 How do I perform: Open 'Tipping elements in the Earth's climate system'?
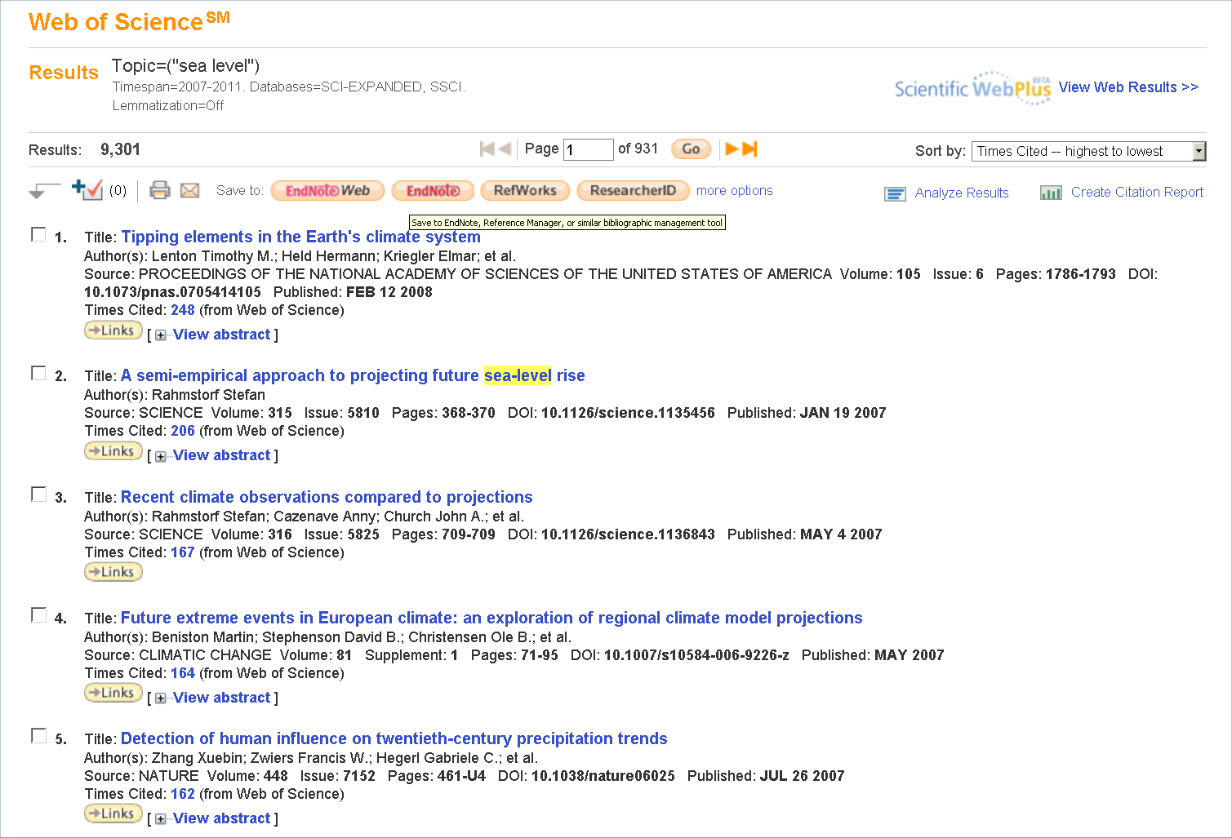click(300, 237)
